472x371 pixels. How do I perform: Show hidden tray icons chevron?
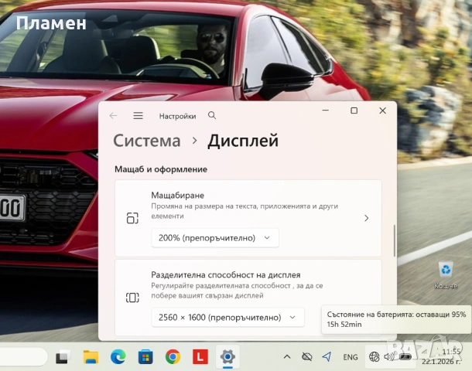[x=287, y=357]
